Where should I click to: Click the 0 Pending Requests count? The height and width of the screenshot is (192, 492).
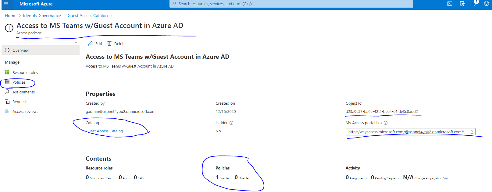(x=385, y=177)
